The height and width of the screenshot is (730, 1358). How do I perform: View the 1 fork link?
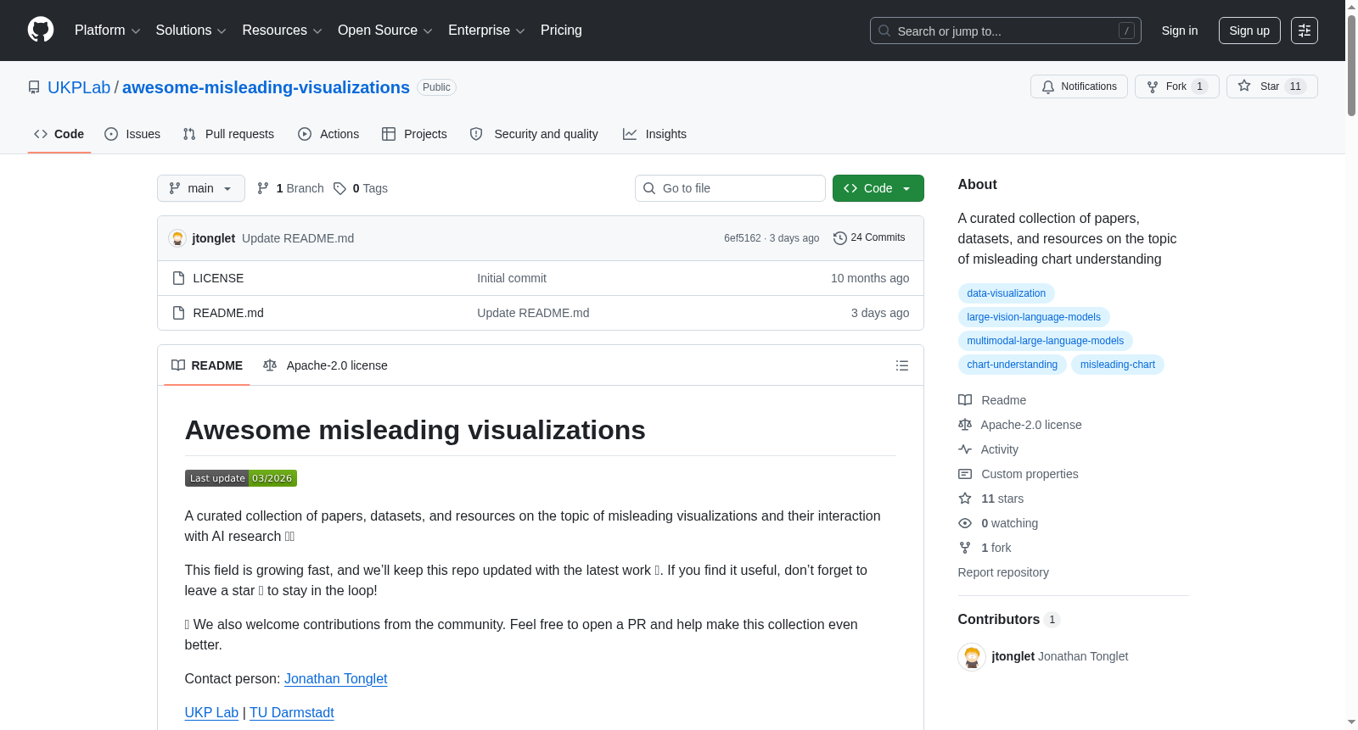pos(985,548)
